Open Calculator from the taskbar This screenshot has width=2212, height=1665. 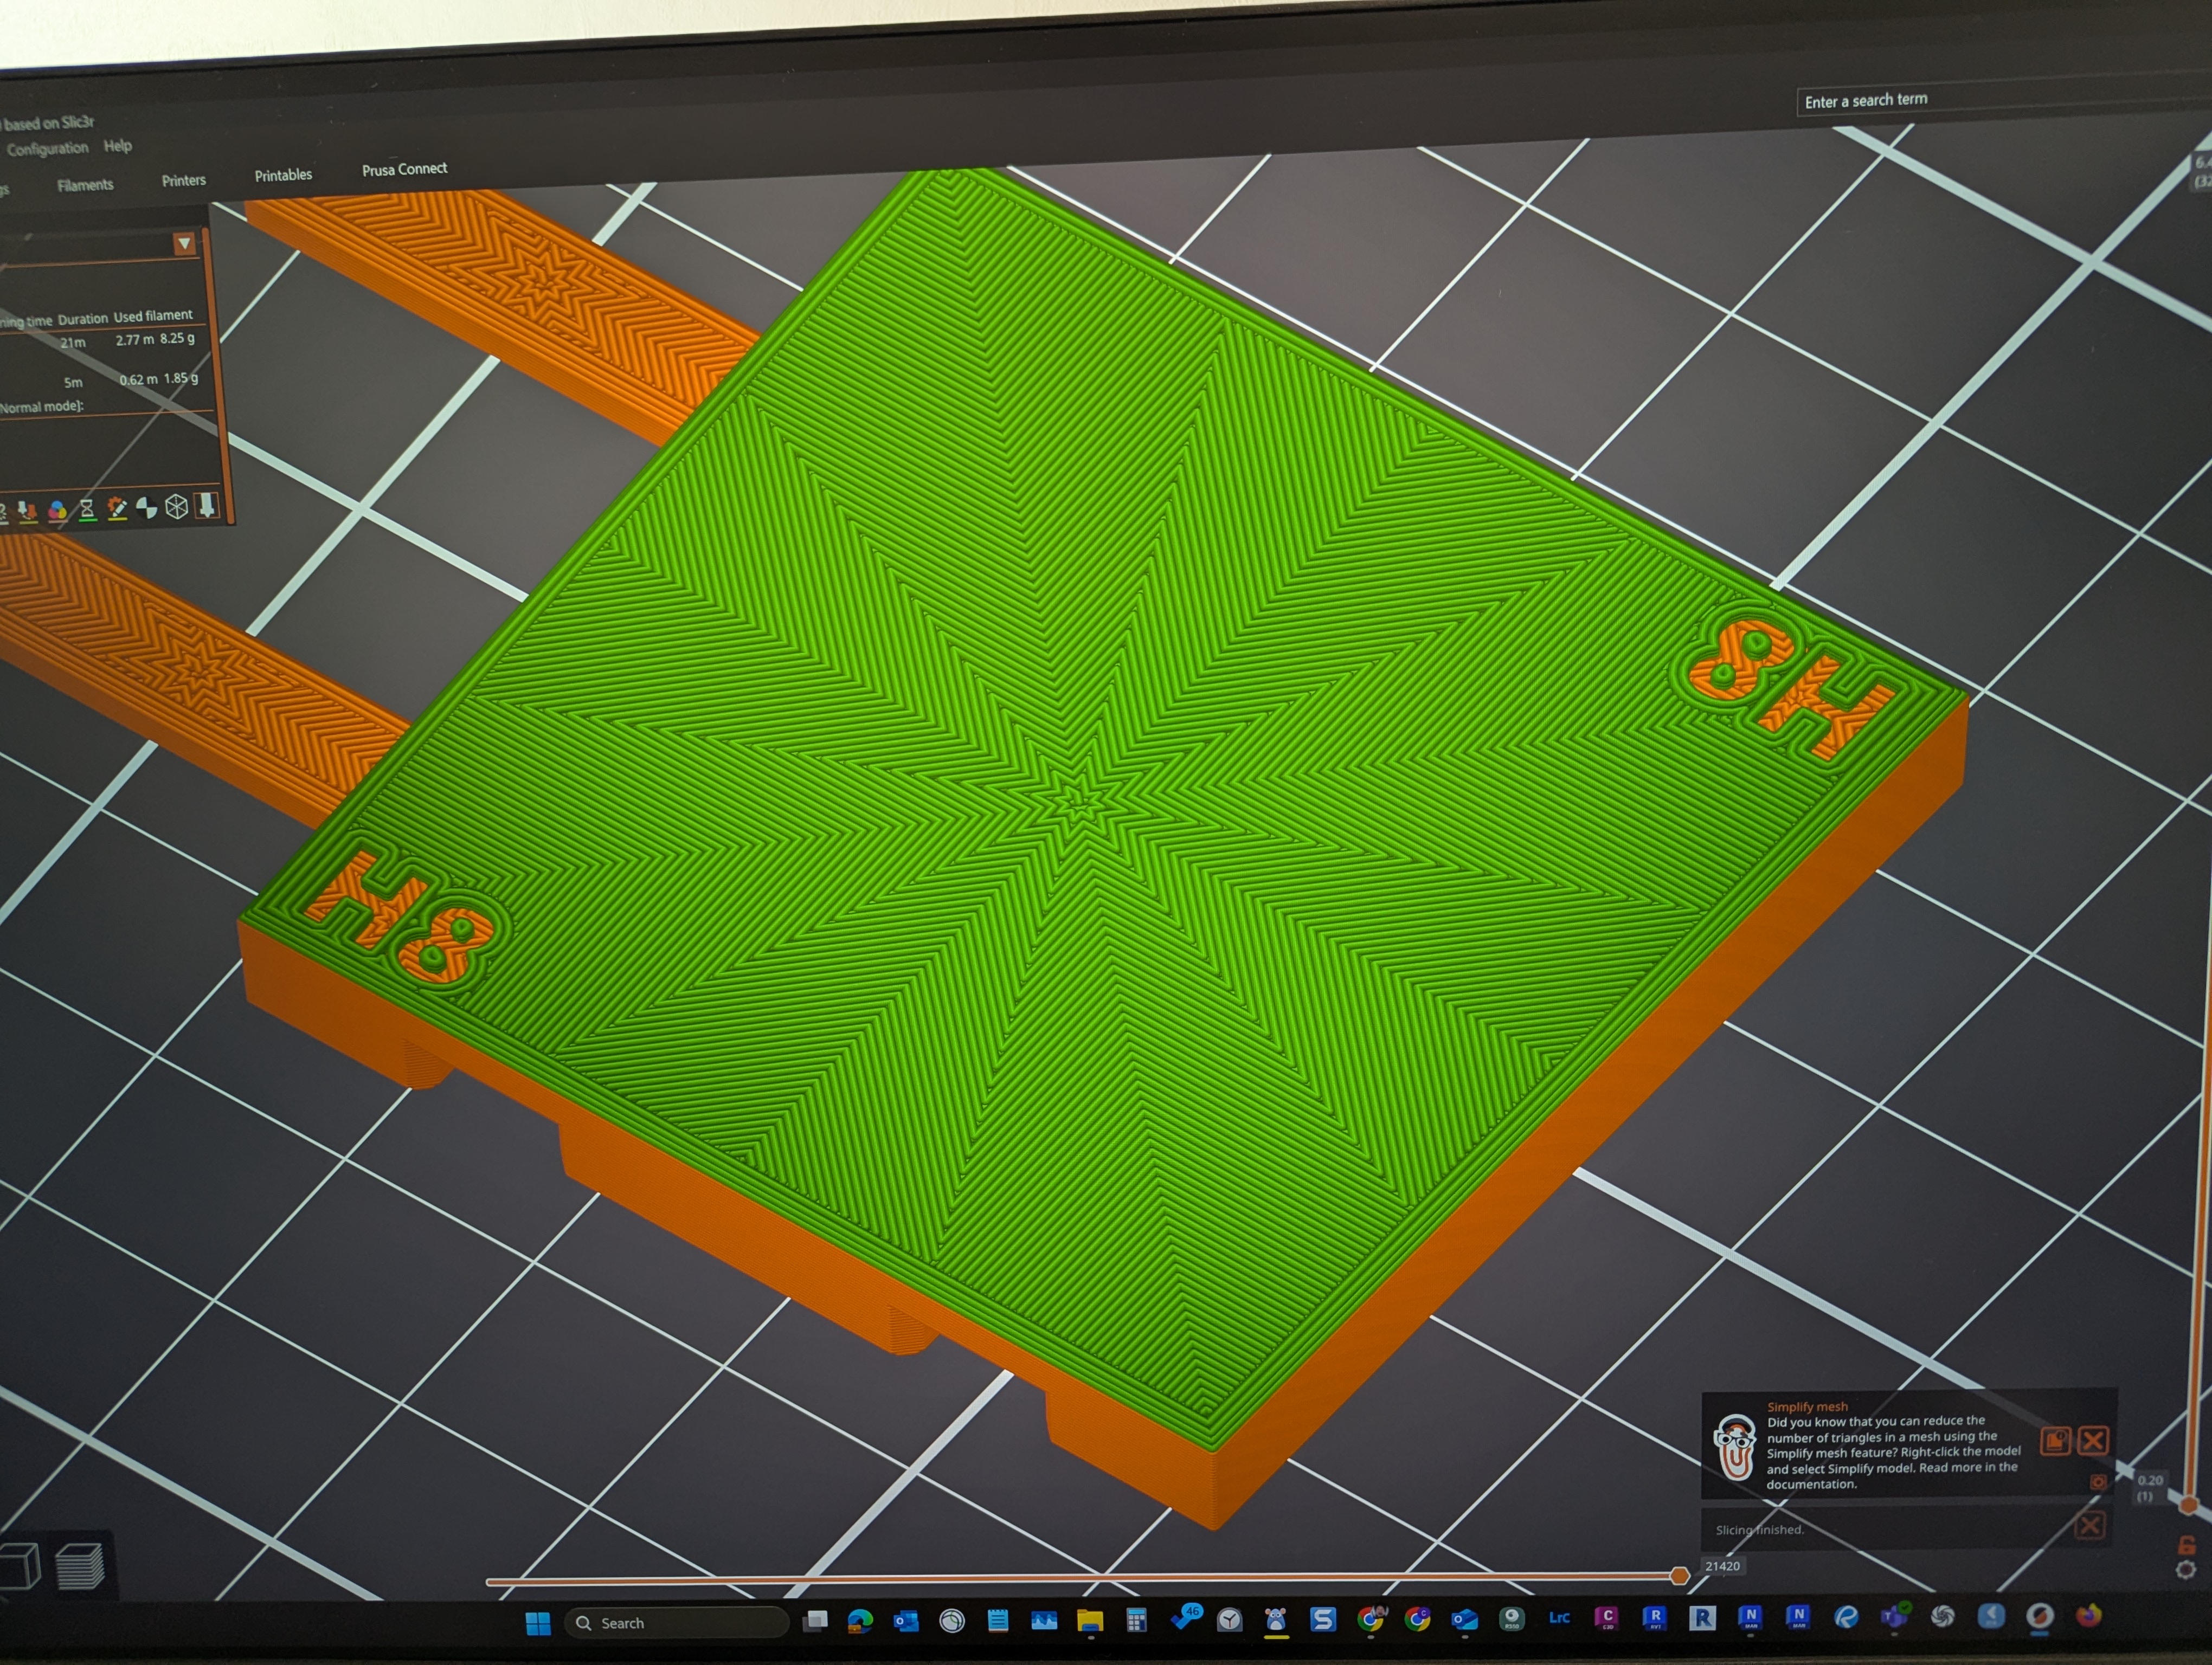click(x=1136, y=1620)
